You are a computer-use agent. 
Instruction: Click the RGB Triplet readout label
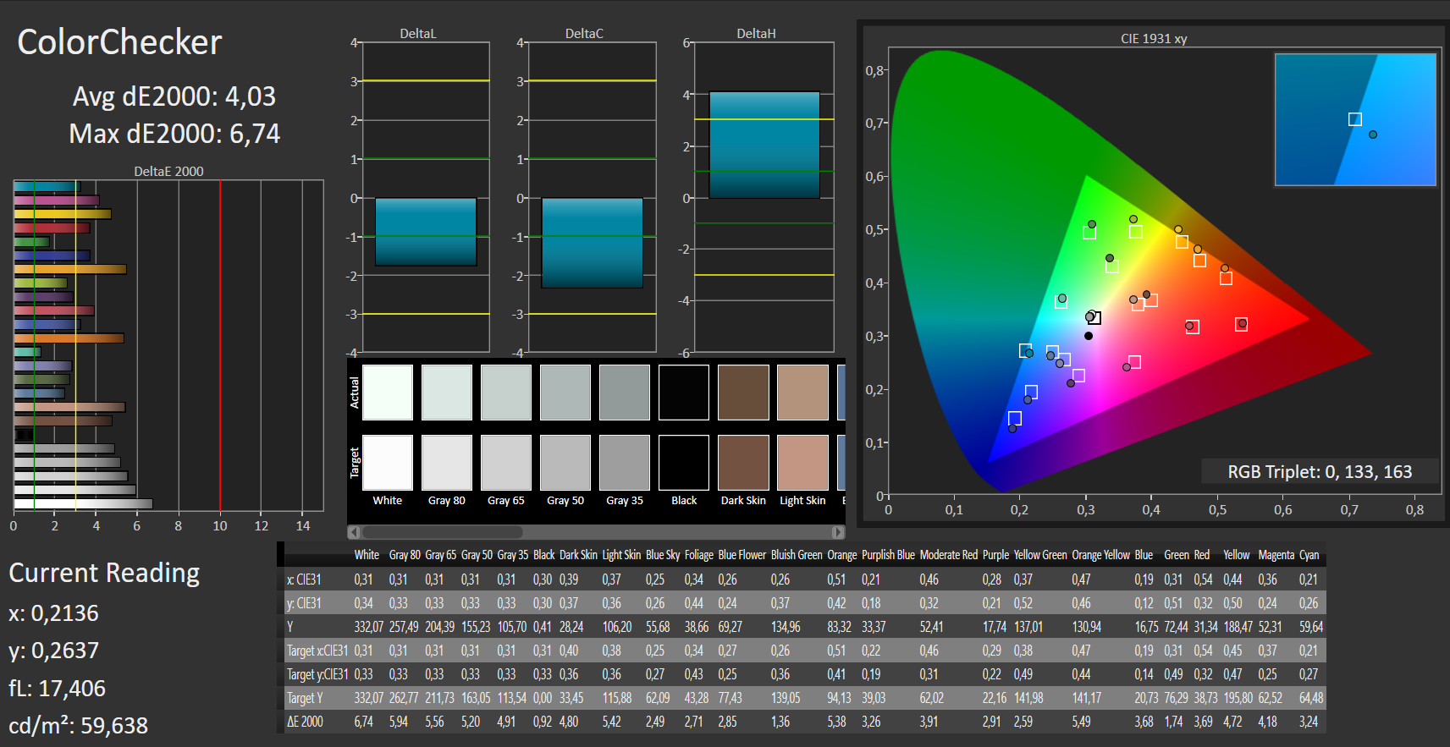tap(1319, 472)
